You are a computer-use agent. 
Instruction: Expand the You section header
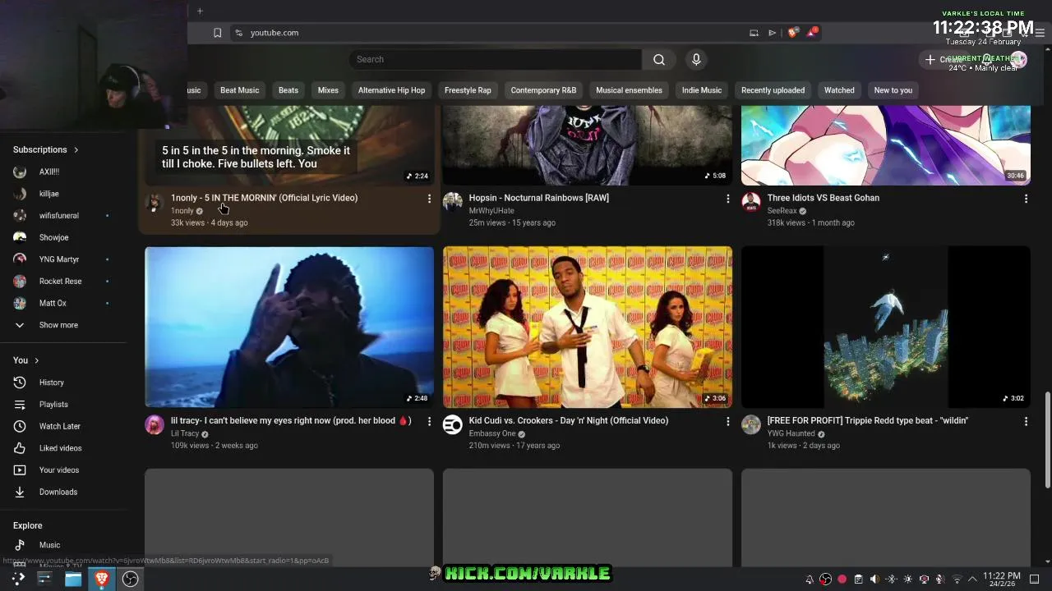tap(26, 360)
